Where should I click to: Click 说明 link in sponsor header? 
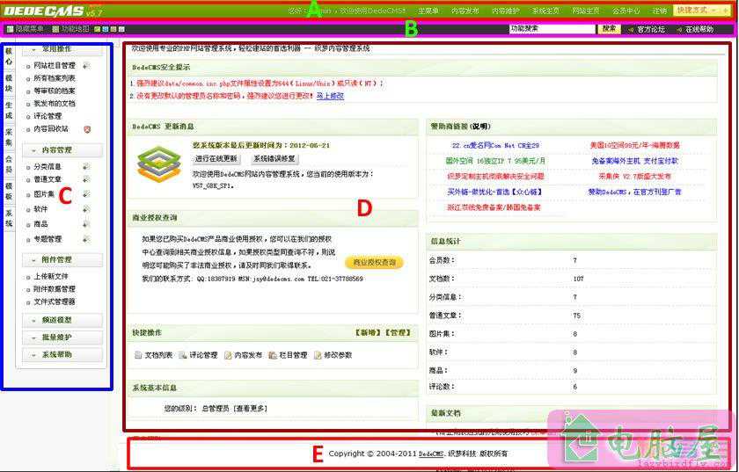pyautogui.click(x=480, y=127)
